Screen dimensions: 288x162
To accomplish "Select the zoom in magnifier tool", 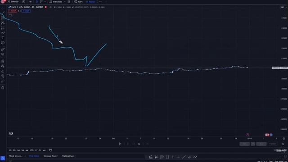I will (3, 54).
